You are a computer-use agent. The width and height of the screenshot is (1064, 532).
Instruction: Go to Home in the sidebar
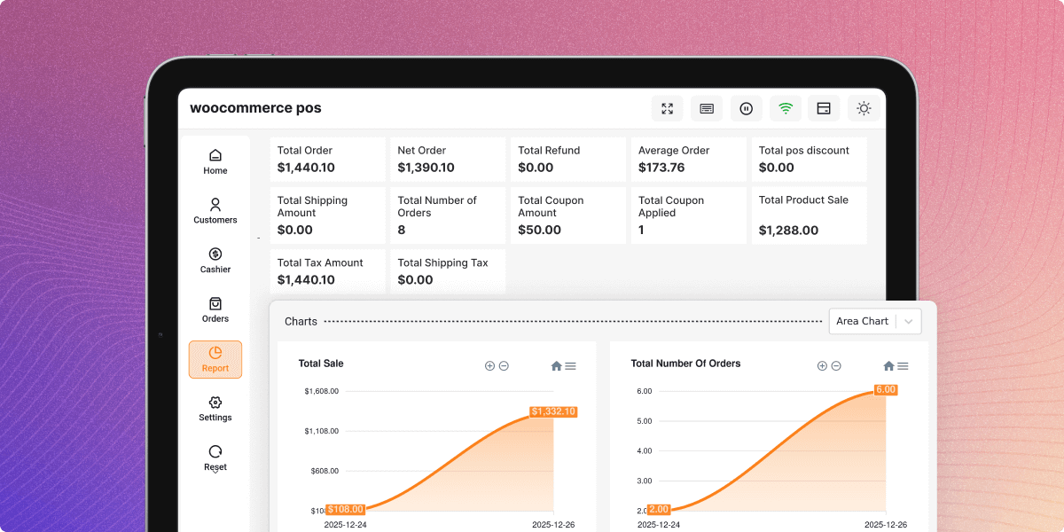pyautogui.click(x=215, y=162)
